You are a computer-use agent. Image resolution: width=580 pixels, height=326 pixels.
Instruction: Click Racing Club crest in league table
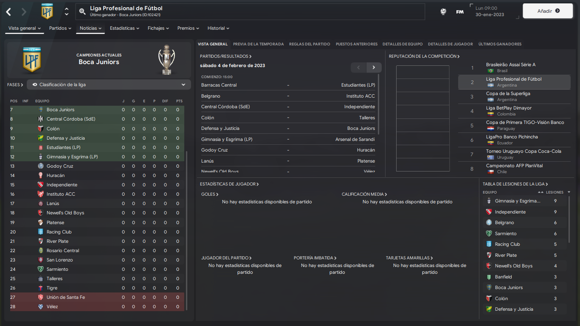point(40,232)
